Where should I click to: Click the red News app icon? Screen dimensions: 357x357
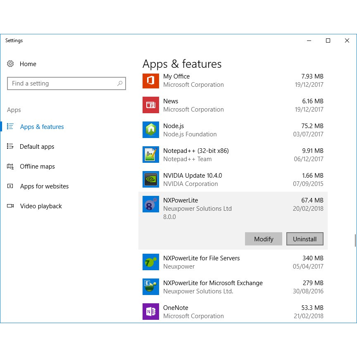150,105
